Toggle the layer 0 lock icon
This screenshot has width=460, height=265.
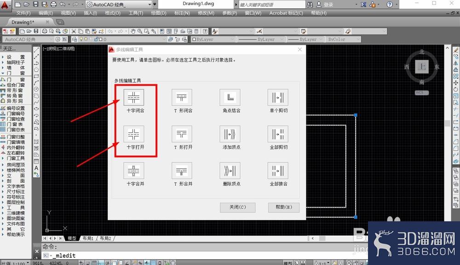[x=96, y=39]
